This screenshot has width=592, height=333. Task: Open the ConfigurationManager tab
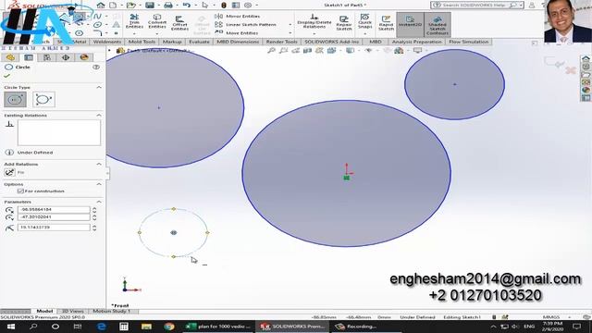47,57
